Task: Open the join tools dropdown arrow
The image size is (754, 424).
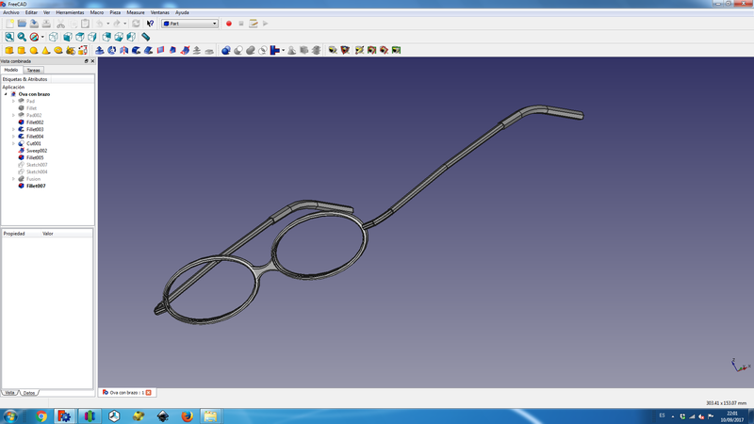Action: pyautogui.click(x=284, y=50)
